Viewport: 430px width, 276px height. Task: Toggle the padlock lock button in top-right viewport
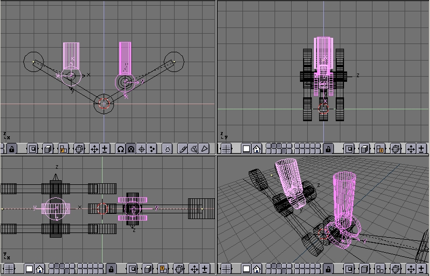tap(328, 149)
